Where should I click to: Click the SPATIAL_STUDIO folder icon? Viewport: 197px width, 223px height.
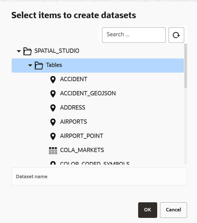pyautogui.click(x=27, y=51)
